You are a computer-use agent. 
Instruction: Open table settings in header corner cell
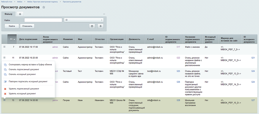(x=4, y=39)
